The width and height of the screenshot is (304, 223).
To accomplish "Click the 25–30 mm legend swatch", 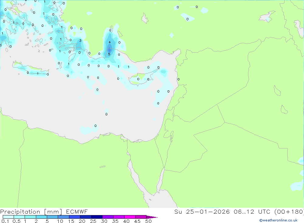I will pos(97,217).
